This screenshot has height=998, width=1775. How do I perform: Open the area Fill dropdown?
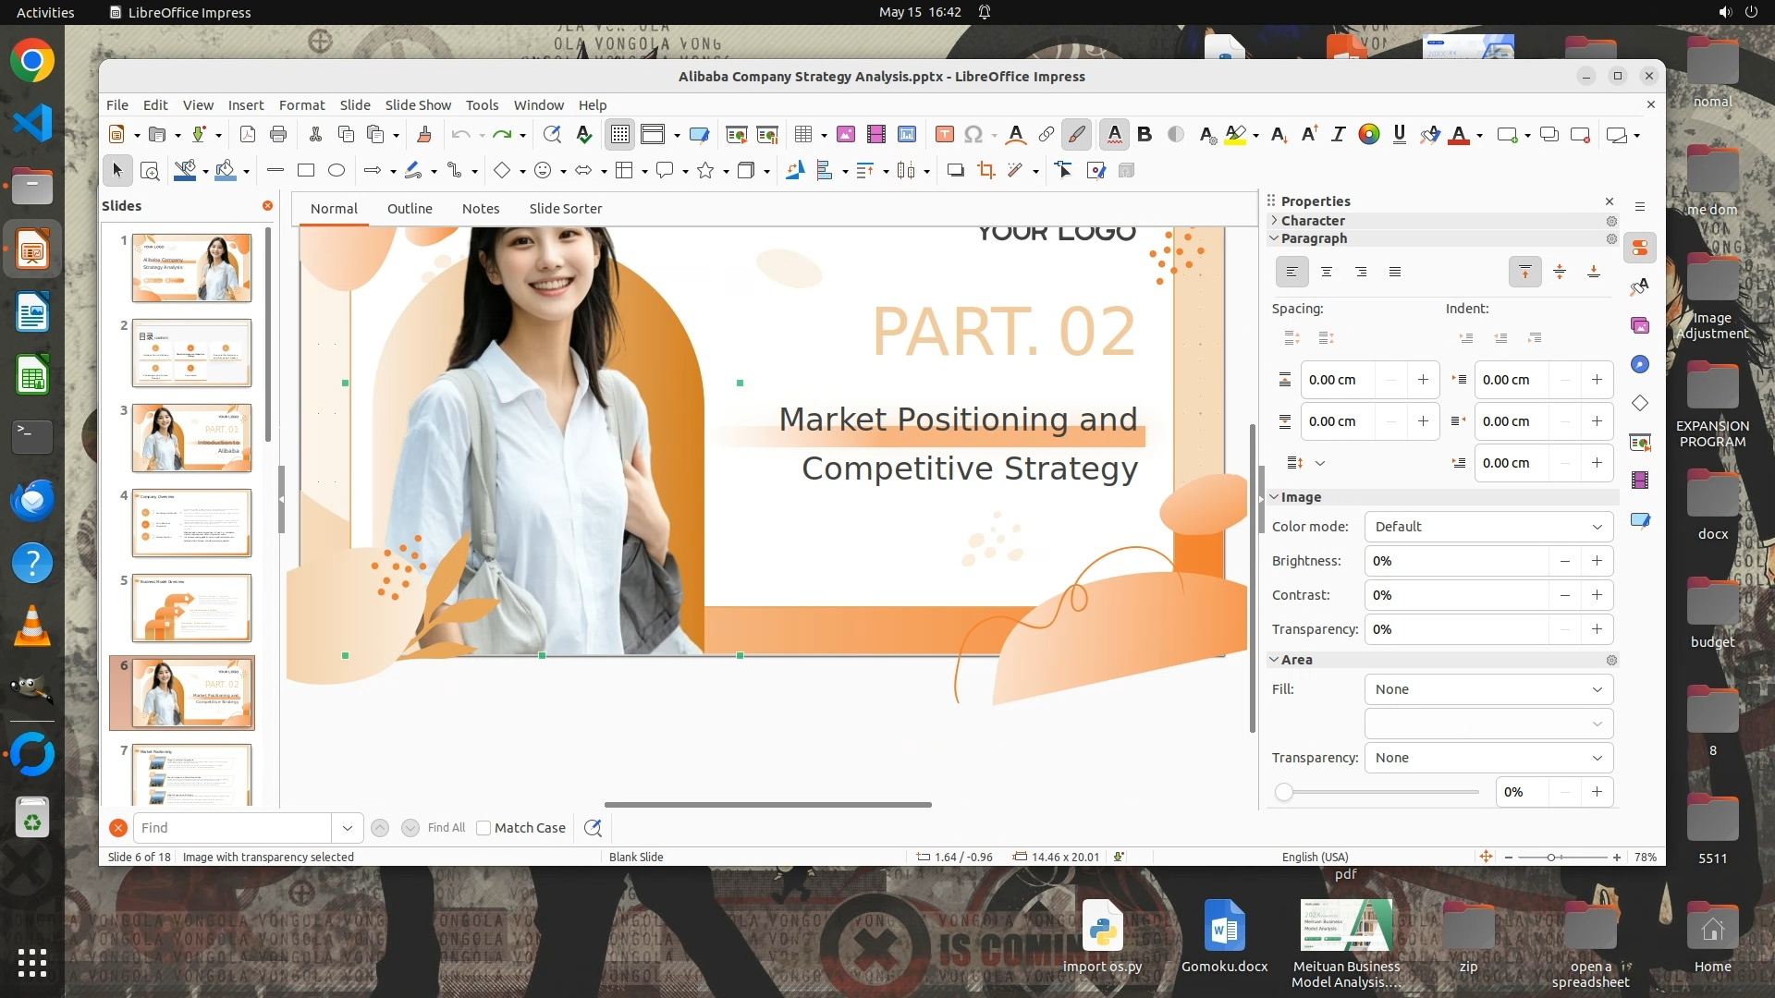[1488, 689]
